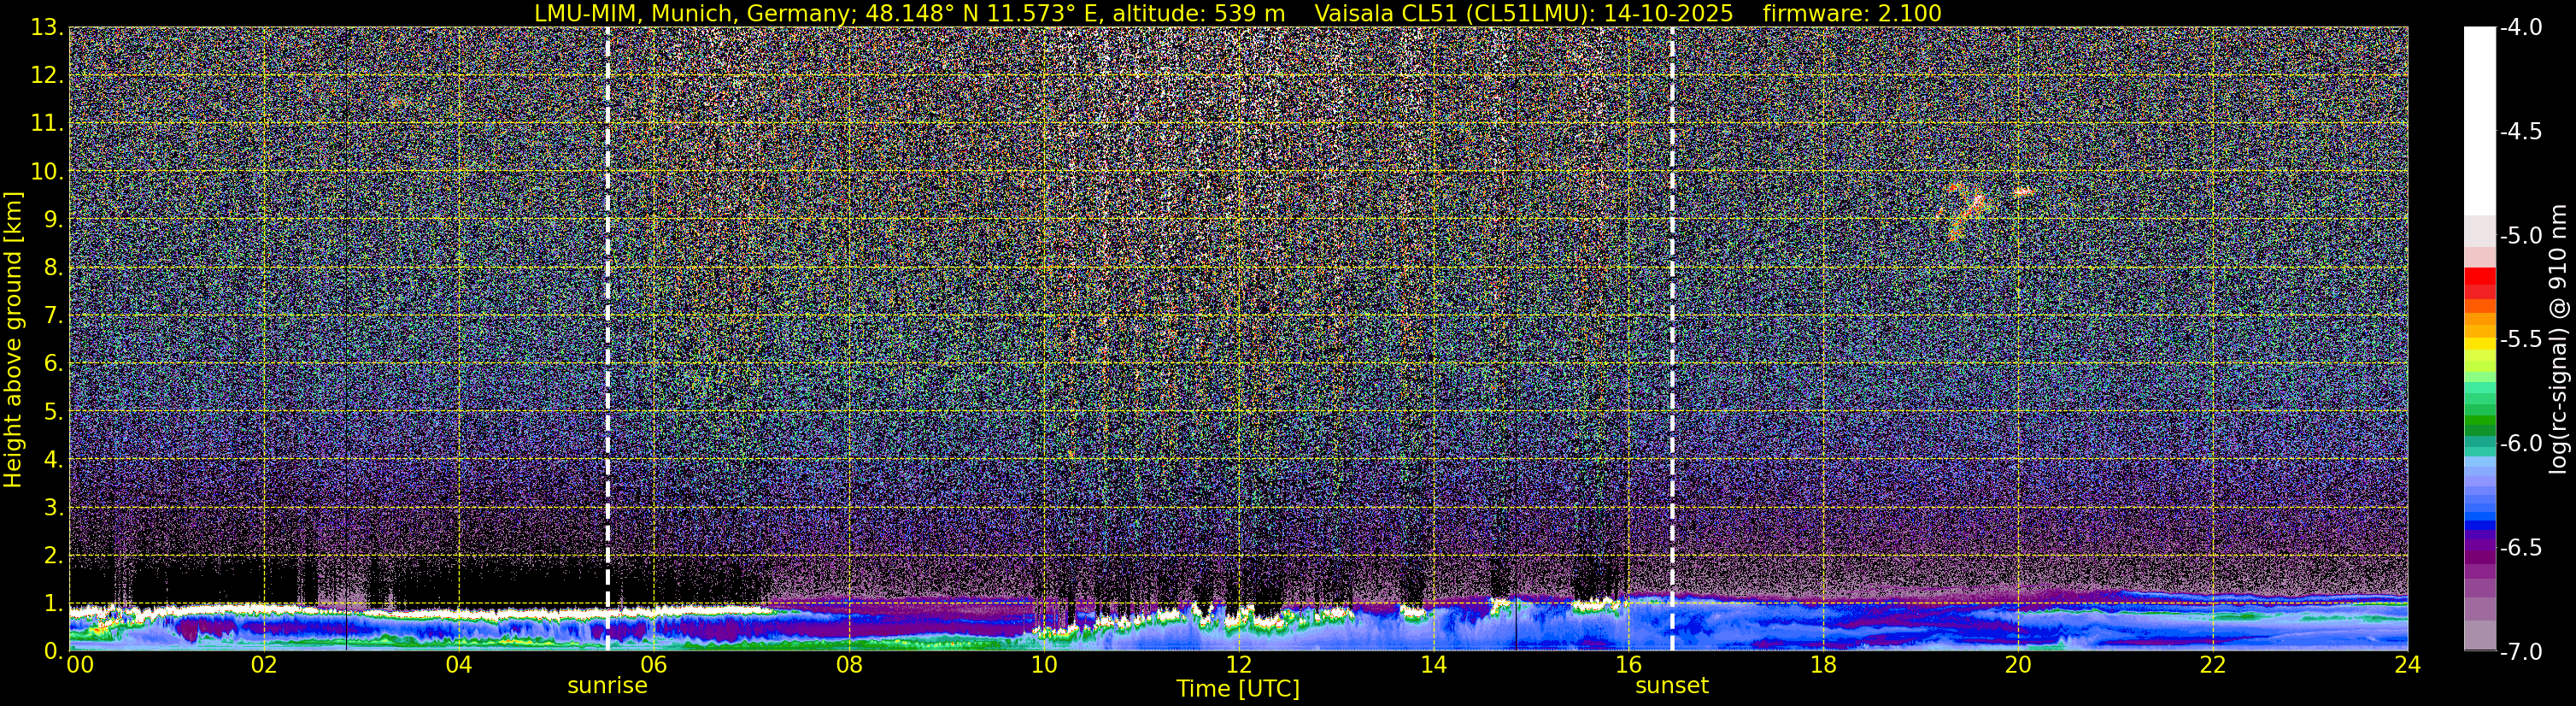Image resolution: width=2576 pixels, height=706 pixels.
Task: Click the colorbar tick label "-4.5"
Action: click(2520, 131)
